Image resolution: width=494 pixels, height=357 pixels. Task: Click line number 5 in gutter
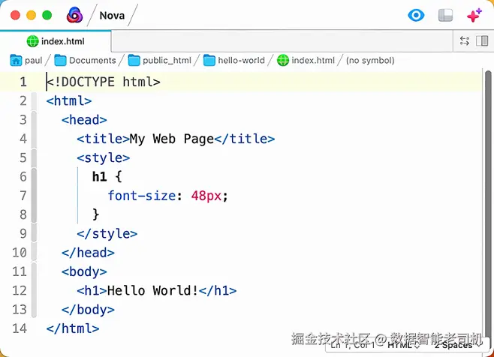click(x=23, y=157)
